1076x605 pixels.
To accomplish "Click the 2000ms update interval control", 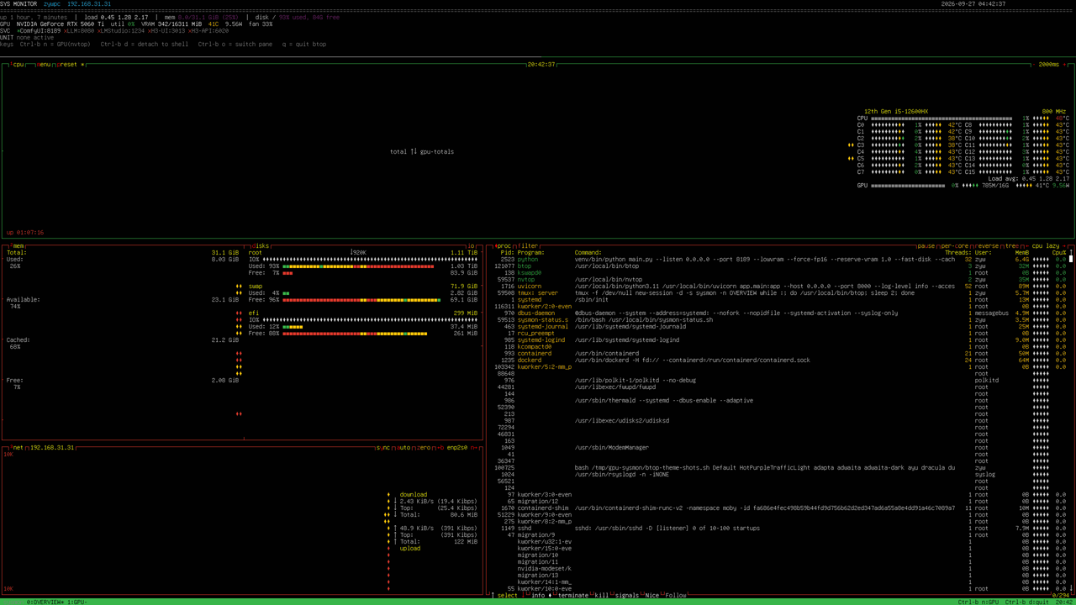I will tap(1048, 65).
